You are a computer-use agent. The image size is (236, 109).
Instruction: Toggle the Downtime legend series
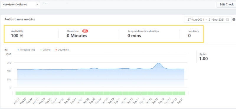tap(62, 50)
